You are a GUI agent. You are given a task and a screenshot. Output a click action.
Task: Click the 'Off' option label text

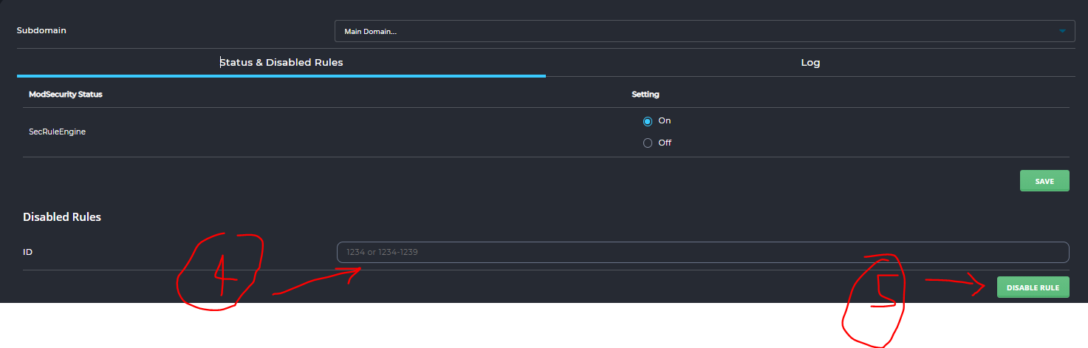pos(665,143)
